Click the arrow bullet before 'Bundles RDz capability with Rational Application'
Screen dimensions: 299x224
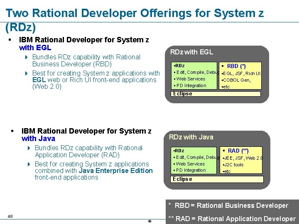pos(29,148)
